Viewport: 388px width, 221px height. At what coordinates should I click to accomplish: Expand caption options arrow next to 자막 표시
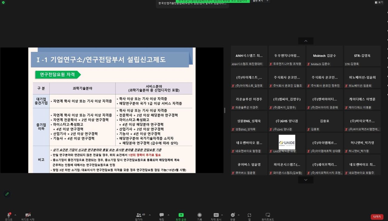point(222,215)
